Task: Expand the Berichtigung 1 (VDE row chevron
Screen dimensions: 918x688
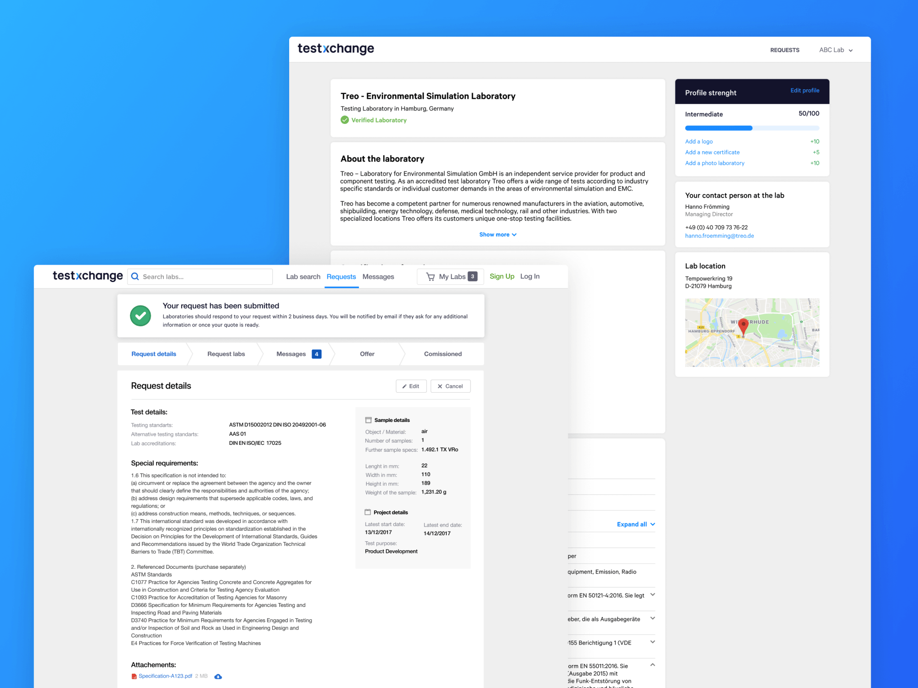Action: point(653,642)
